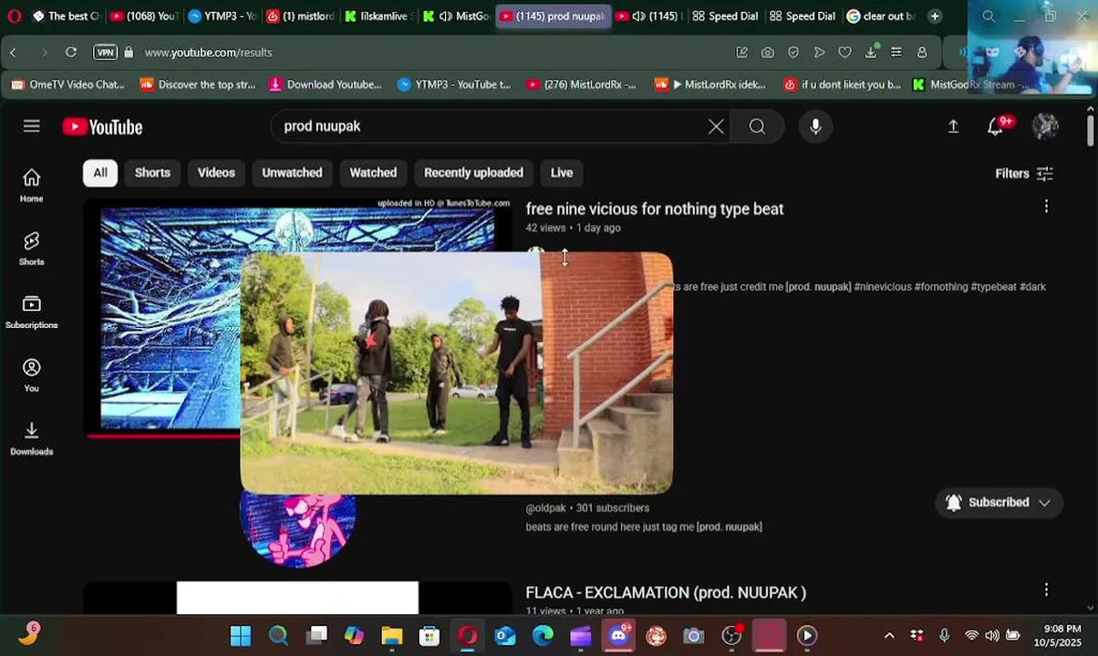1098x656 pixels.
Task: Switch to The best C browser tab
Action: (x=66, y=15)
